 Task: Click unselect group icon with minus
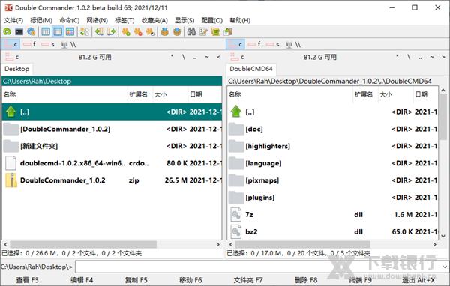tap(138, 31)
